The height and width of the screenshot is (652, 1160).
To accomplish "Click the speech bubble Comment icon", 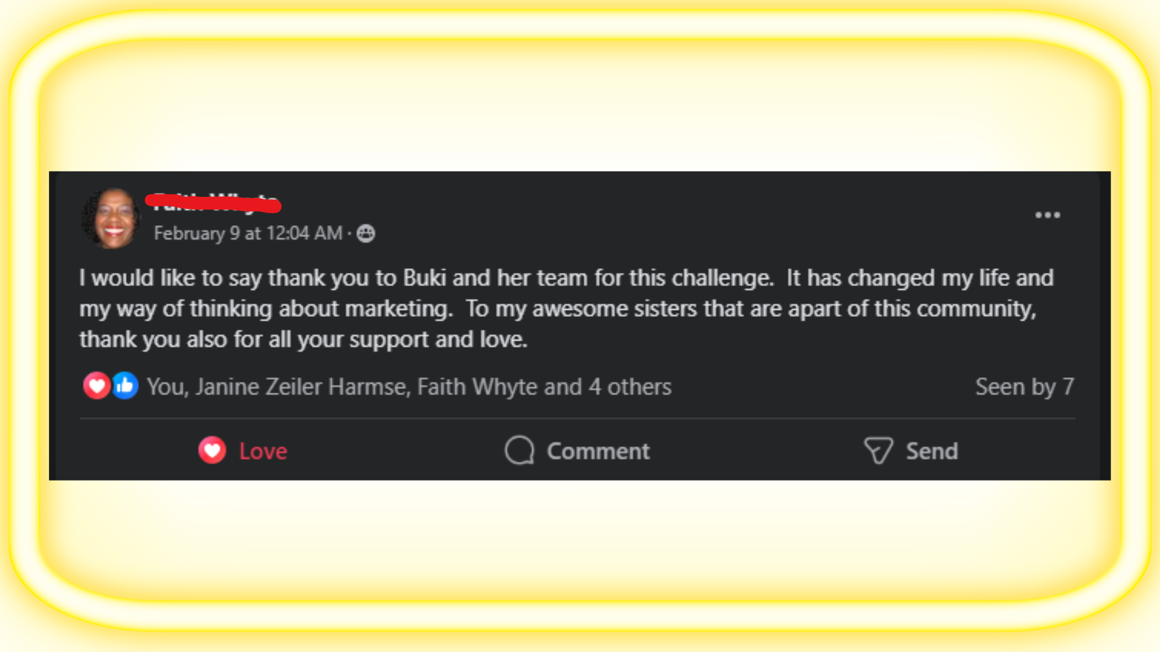I will [520, 451].
